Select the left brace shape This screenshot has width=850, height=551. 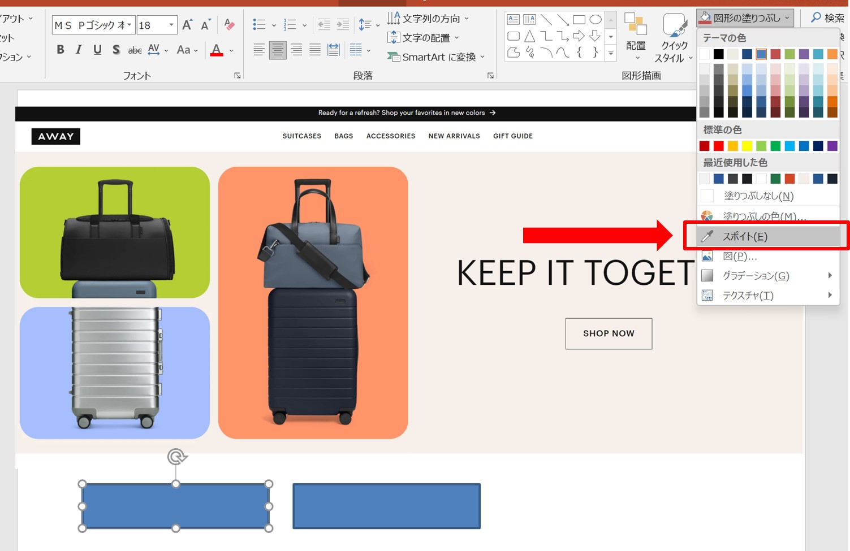(x=579, y=53)
